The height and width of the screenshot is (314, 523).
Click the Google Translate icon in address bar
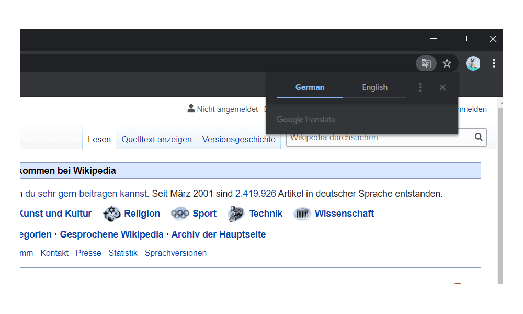tap(426, 63)
